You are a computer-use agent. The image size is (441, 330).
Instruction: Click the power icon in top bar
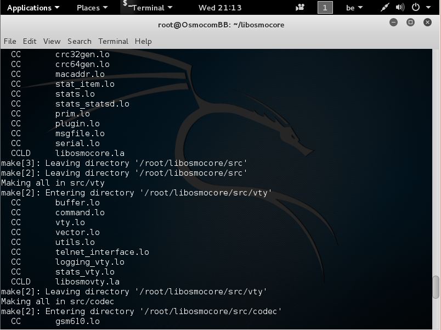point(415,7)
